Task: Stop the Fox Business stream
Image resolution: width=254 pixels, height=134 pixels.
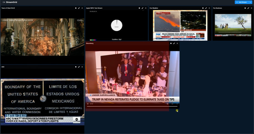Action: tap(245, 8)
